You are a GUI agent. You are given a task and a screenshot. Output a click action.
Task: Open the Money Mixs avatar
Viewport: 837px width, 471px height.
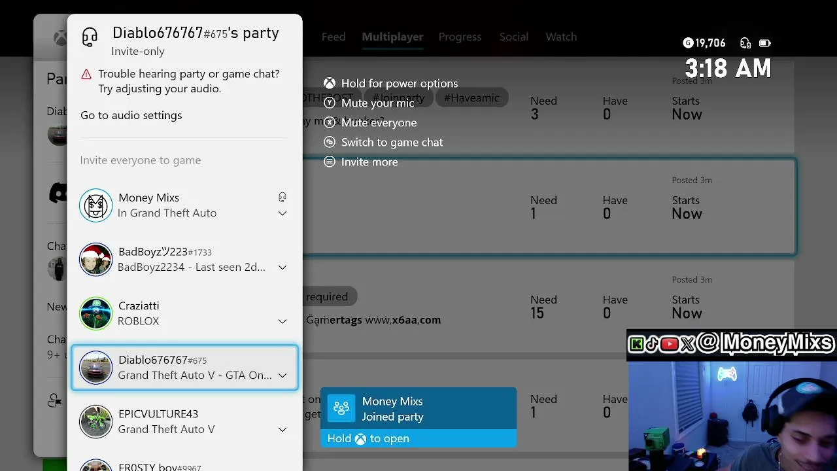96,205
